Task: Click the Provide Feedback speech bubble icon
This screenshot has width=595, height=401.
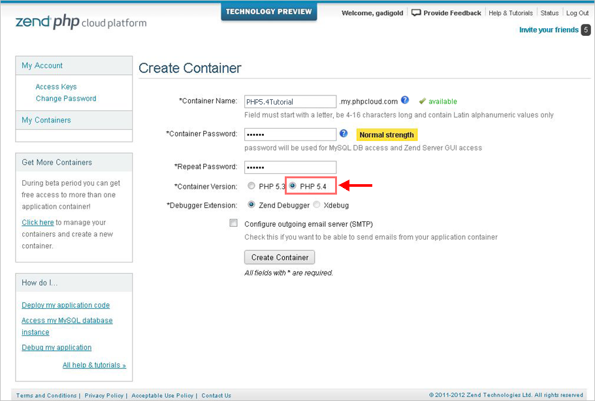Action: pos(415,13)
